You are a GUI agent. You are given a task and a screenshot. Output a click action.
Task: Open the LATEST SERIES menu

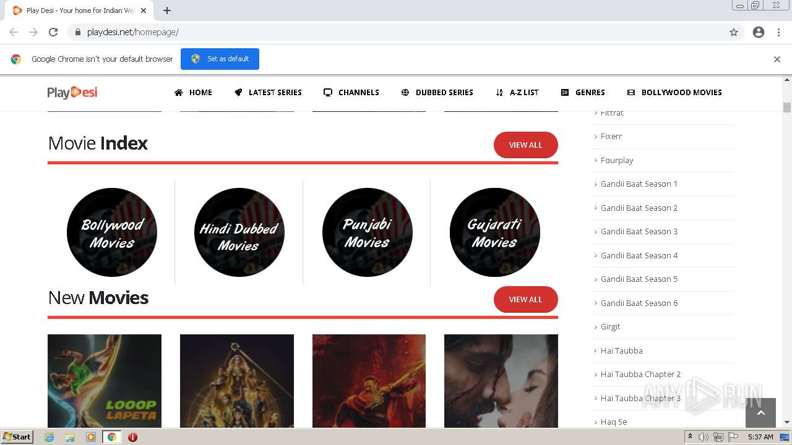pyautogui.click(x=268, y=93)
